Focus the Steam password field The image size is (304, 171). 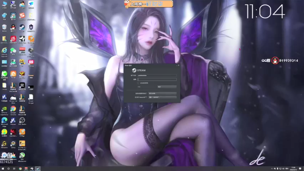(157, 79)
